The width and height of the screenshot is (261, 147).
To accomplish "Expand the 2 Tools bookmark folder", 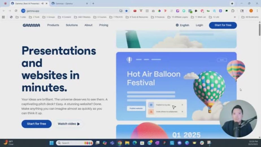I will tap(34, 17).
